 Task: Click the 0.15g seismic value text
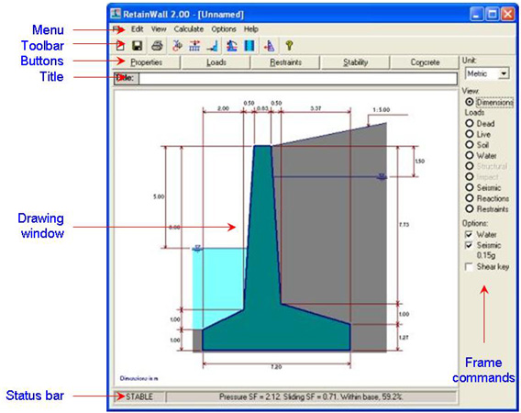click(486, 255)
